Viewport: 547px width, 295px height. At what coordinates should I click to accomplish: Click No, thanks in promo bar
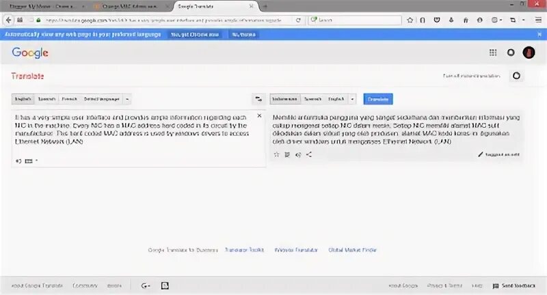click(244, 34)
